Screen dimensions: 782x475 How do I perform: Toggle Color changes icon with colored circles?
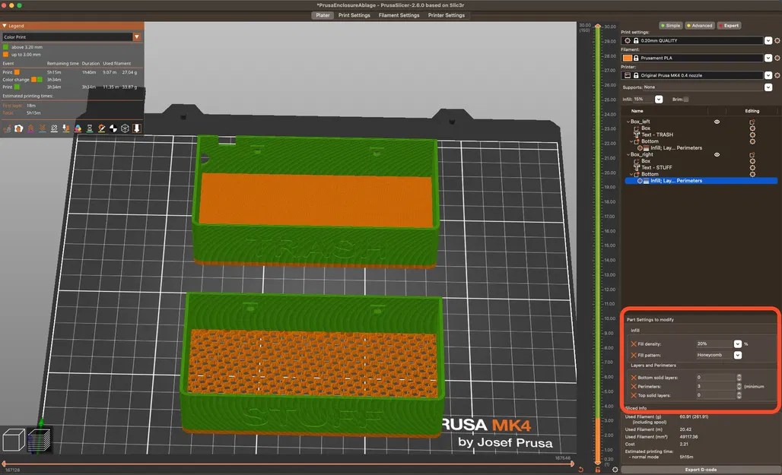pos(78,128)
